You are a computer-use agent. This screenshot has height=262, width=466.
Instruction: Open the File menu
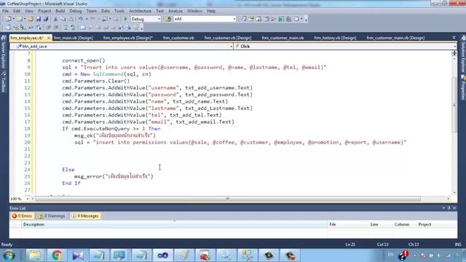(x=5, y=11)
